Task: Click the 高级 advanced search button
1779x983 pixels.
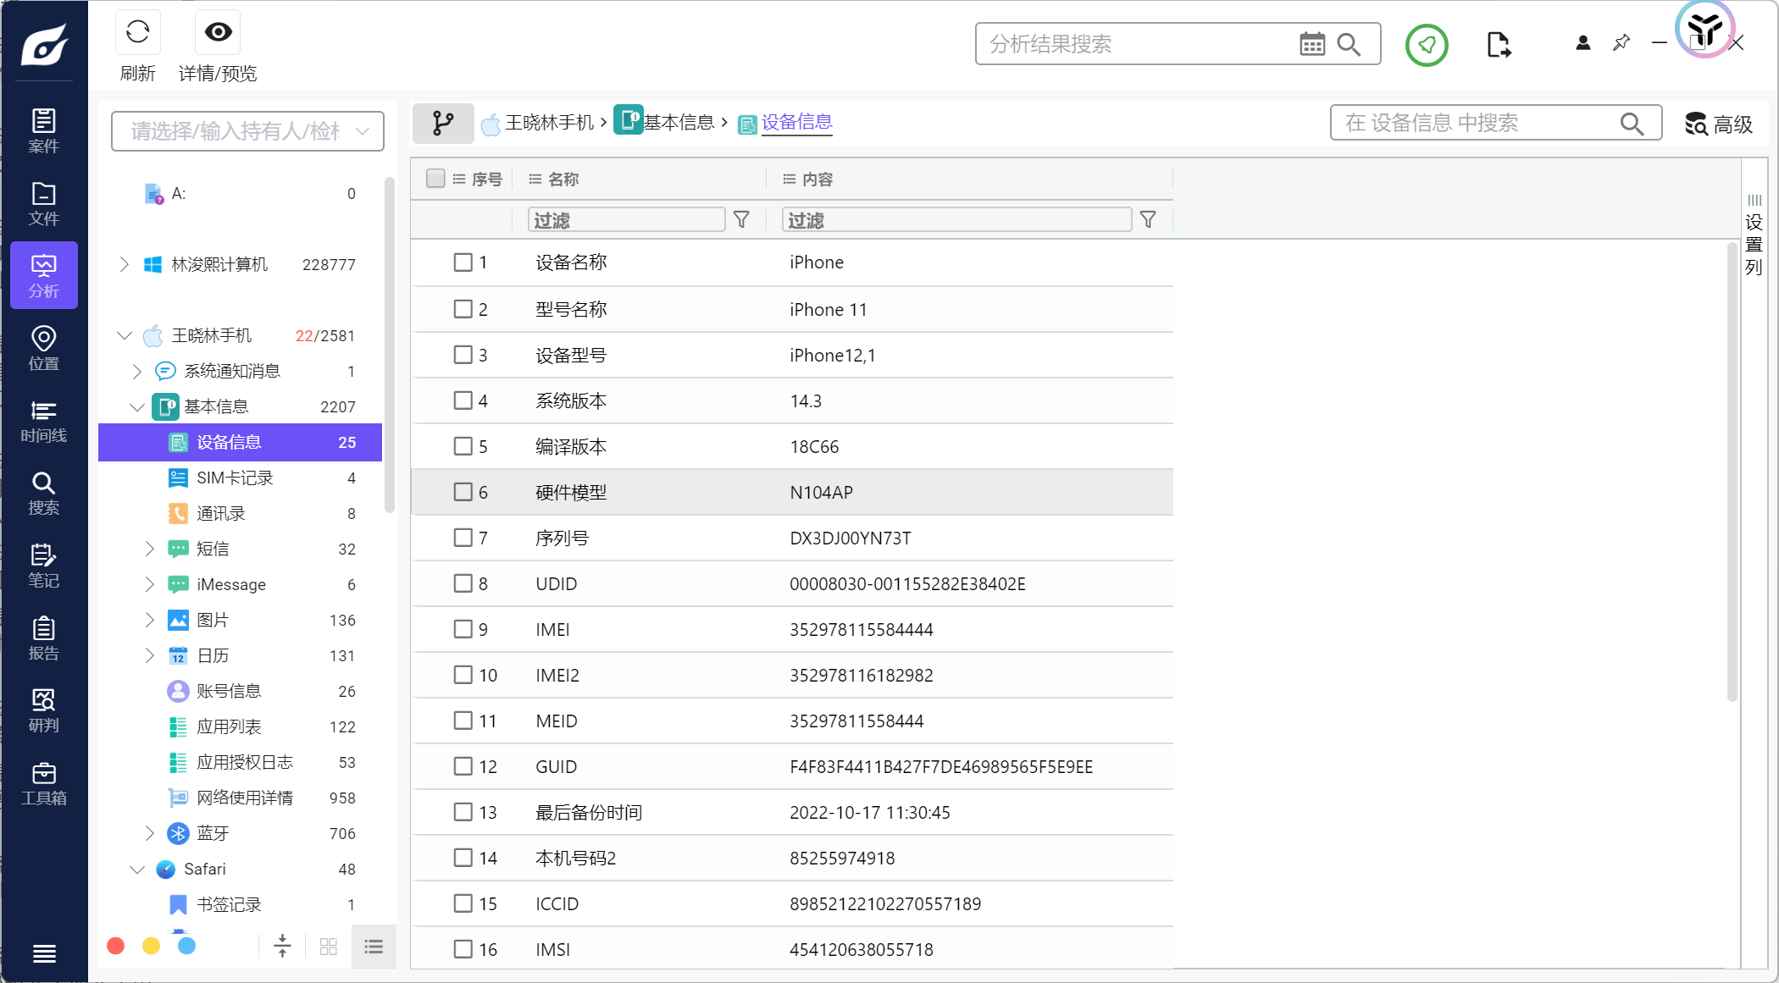Action: 1718,124
